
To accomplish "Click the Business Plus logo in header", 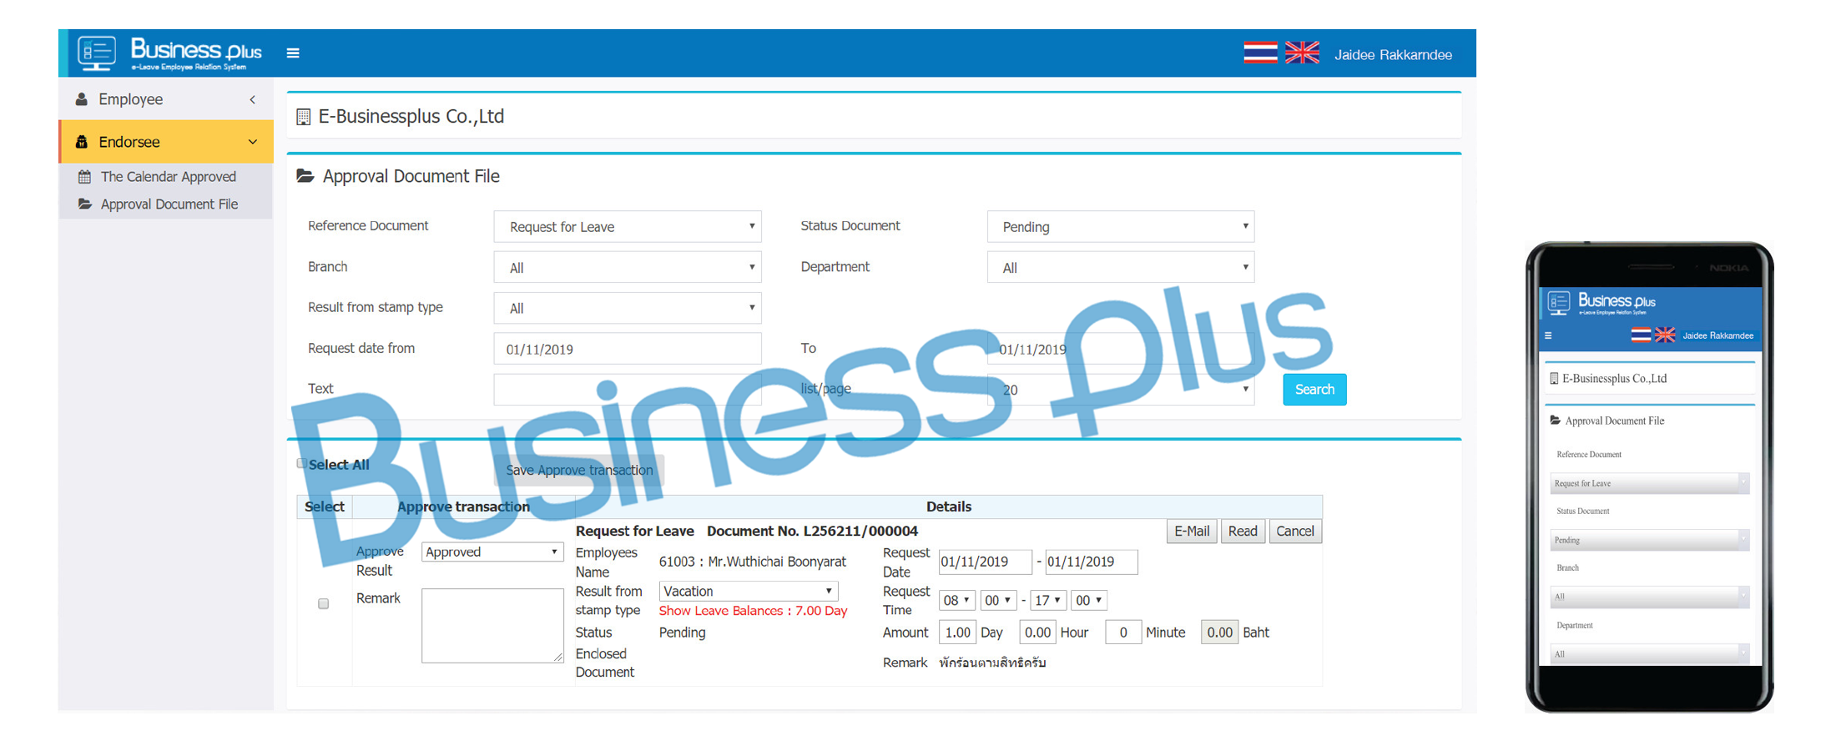I will point(170,53).
